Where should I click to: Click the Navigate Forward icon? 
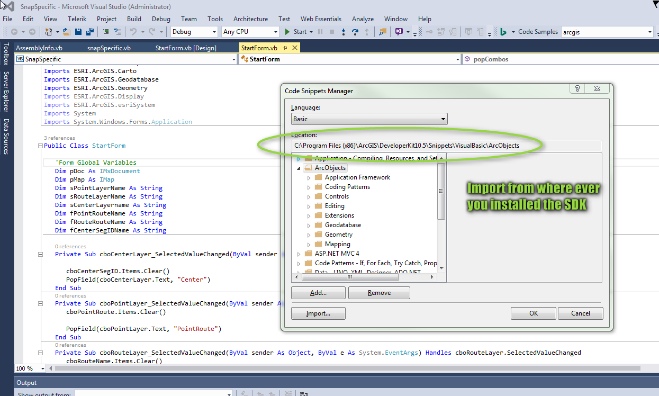[32, 32]
